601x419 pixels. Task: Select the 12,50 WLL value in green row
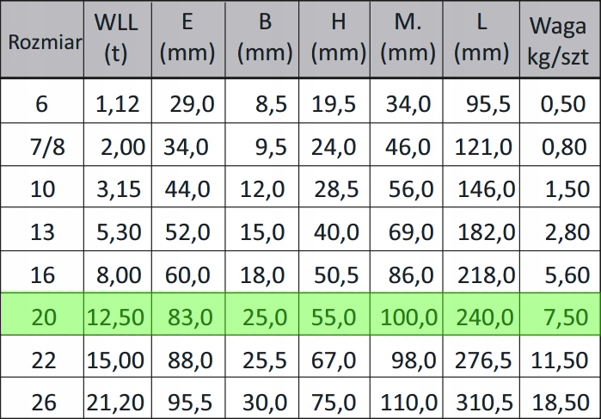click(x=116, y=315)
